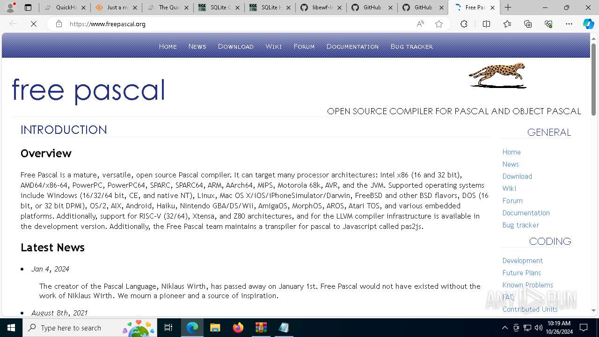Open File Explorer from the taskbar
The height and width of the screenshot is (337, 599).
[215, 328]
